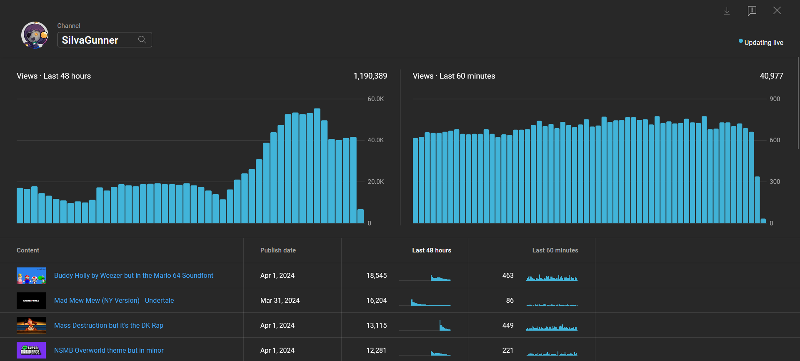Click the 449 last 60 minutes value
Viewport: 800px width, 361px height.
[508, 325]
